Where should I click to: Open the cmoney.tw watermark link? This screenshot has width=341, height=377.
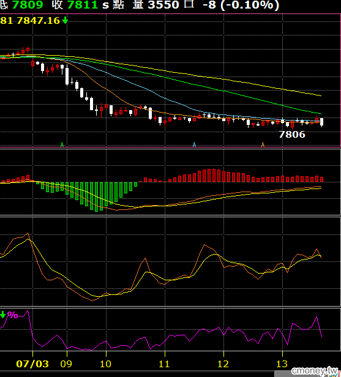[x=315, y=370]
